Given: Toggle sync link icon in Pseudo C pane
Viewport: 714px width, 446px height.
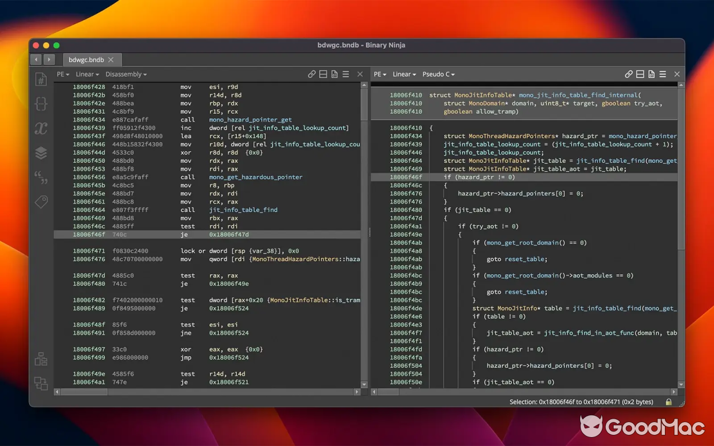Looking at the screenshot, I should pyautogui.click(x=629, y=74).
